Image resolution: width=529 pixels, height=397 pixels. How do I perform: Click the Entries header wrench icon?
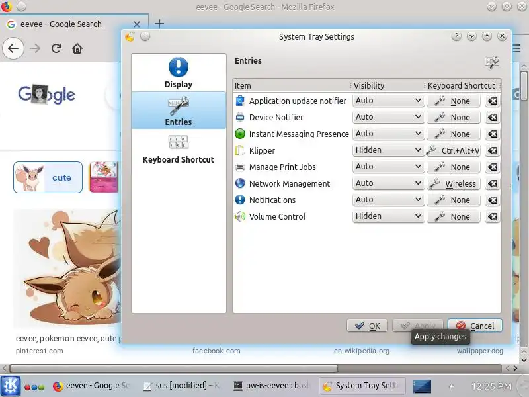point(492,62)
